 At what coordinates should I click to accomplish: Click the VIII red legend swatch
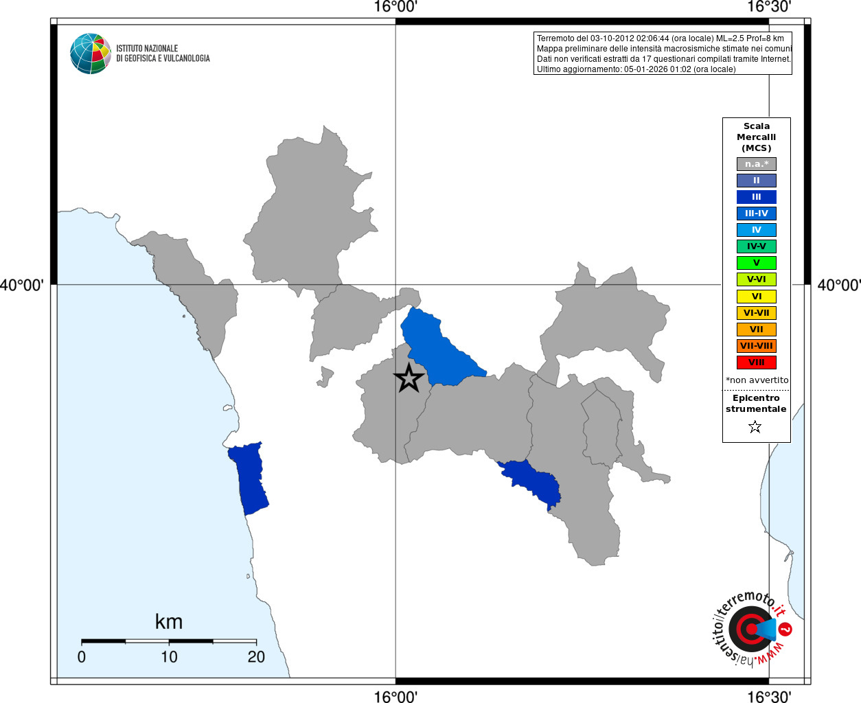coord(757,362)
